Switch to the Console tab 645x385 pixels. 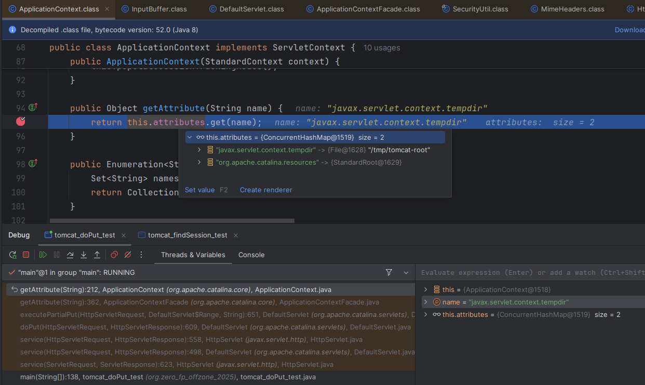[251, 255]
